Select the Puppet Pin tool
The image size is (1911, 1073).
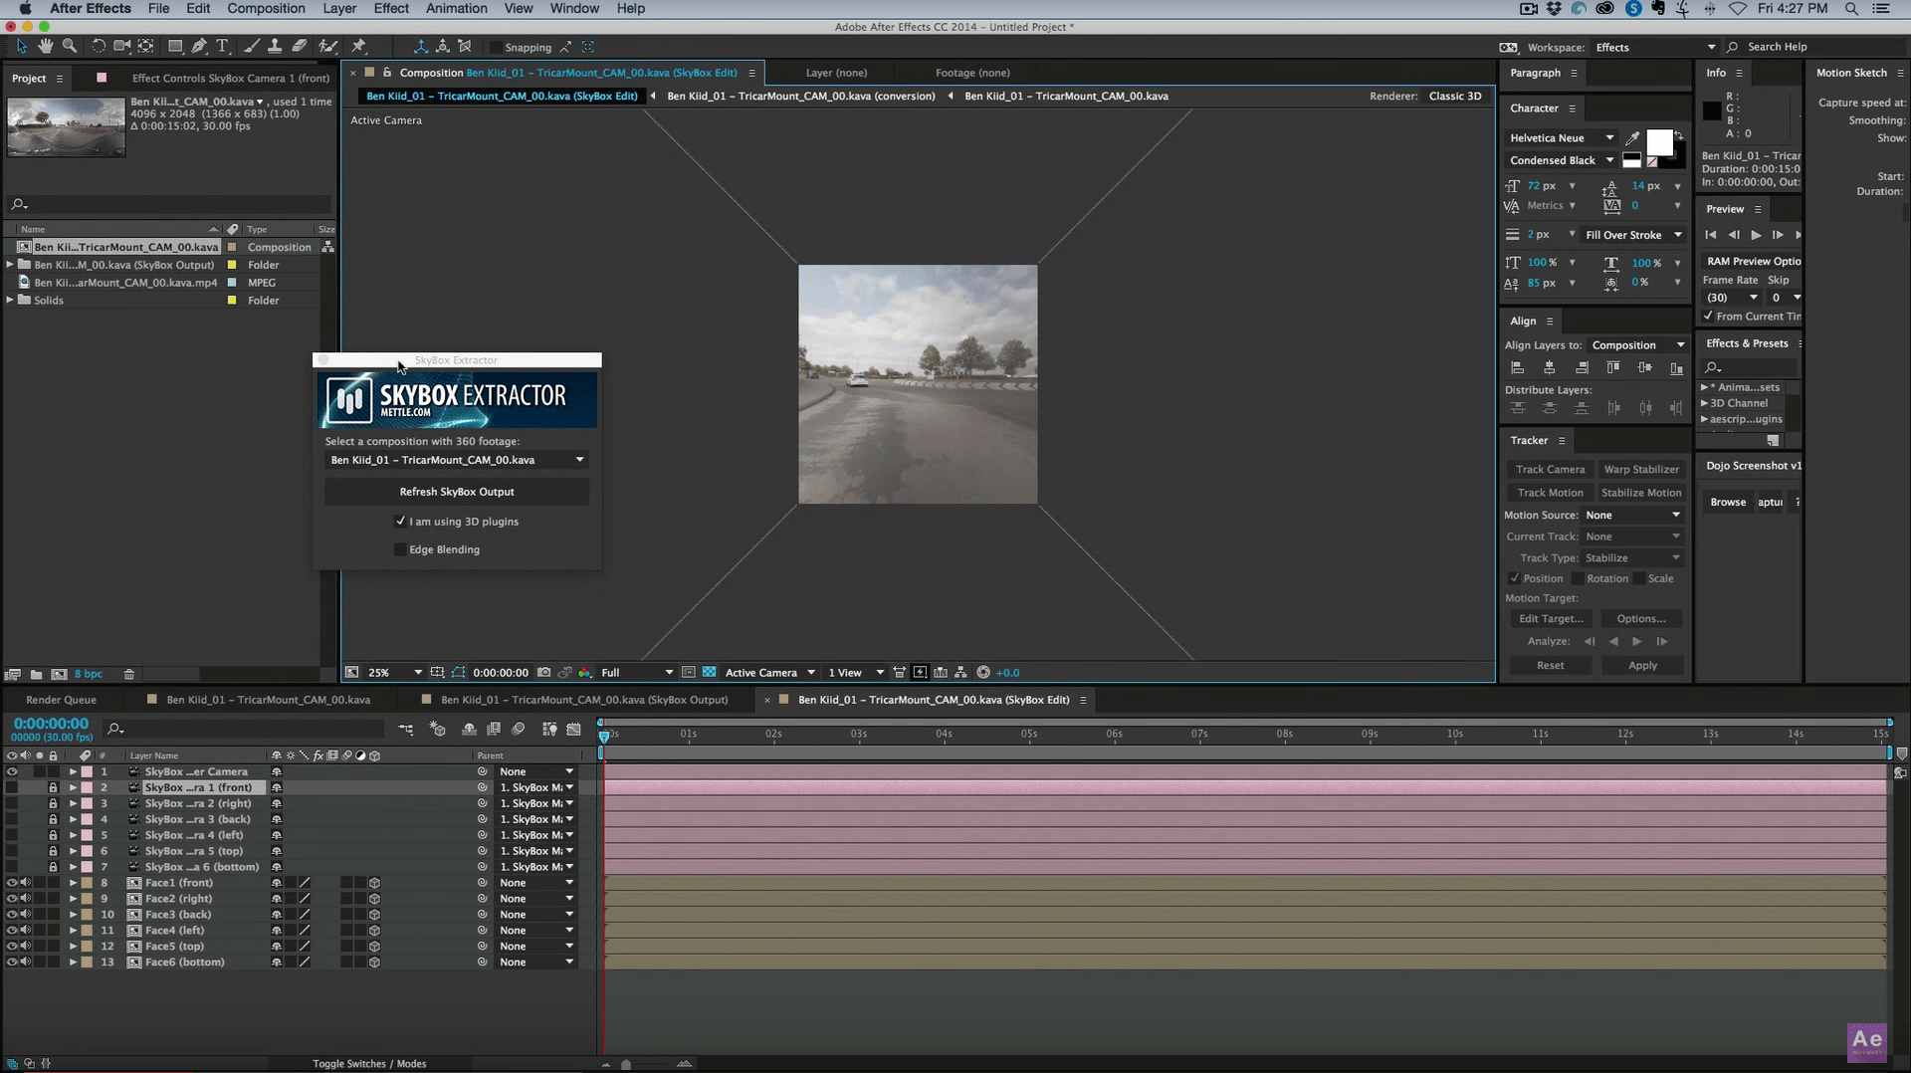(x=359, y=46)
